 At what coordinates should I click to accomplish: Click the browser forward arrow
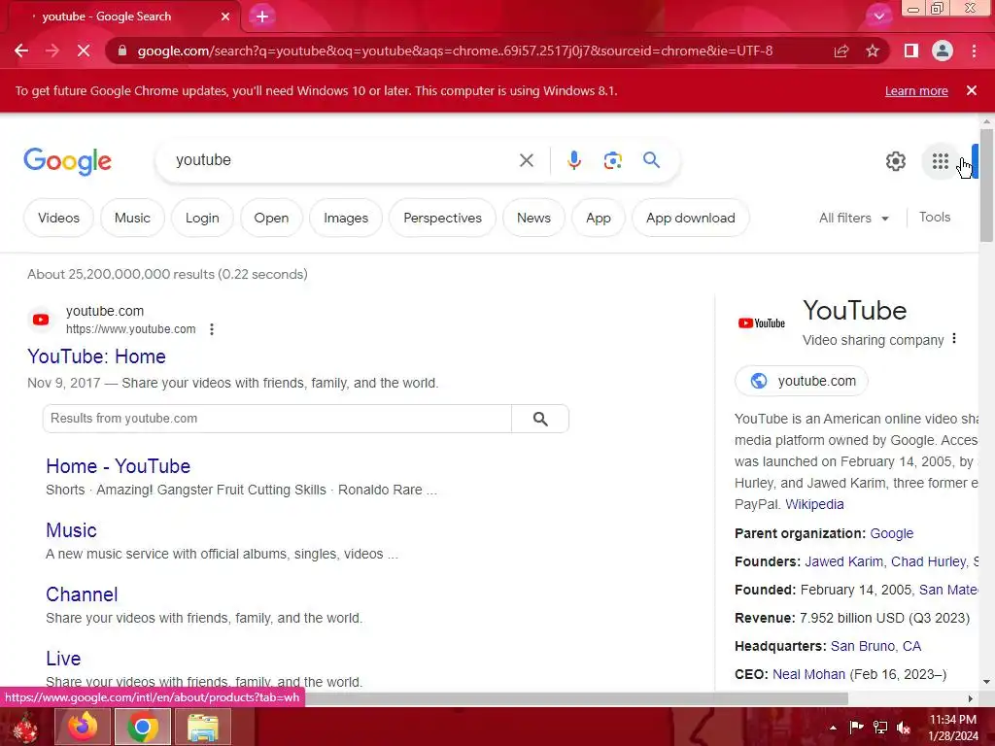[52, 51]
